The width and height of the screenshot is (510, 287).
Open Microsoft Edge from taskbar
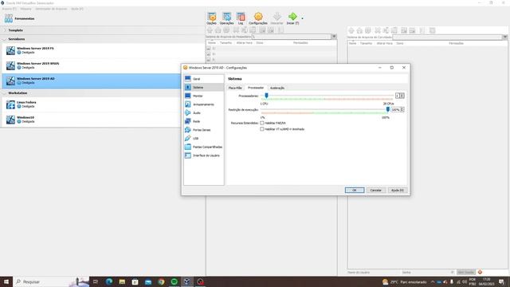pyautogui.click(x=109, y=281)
